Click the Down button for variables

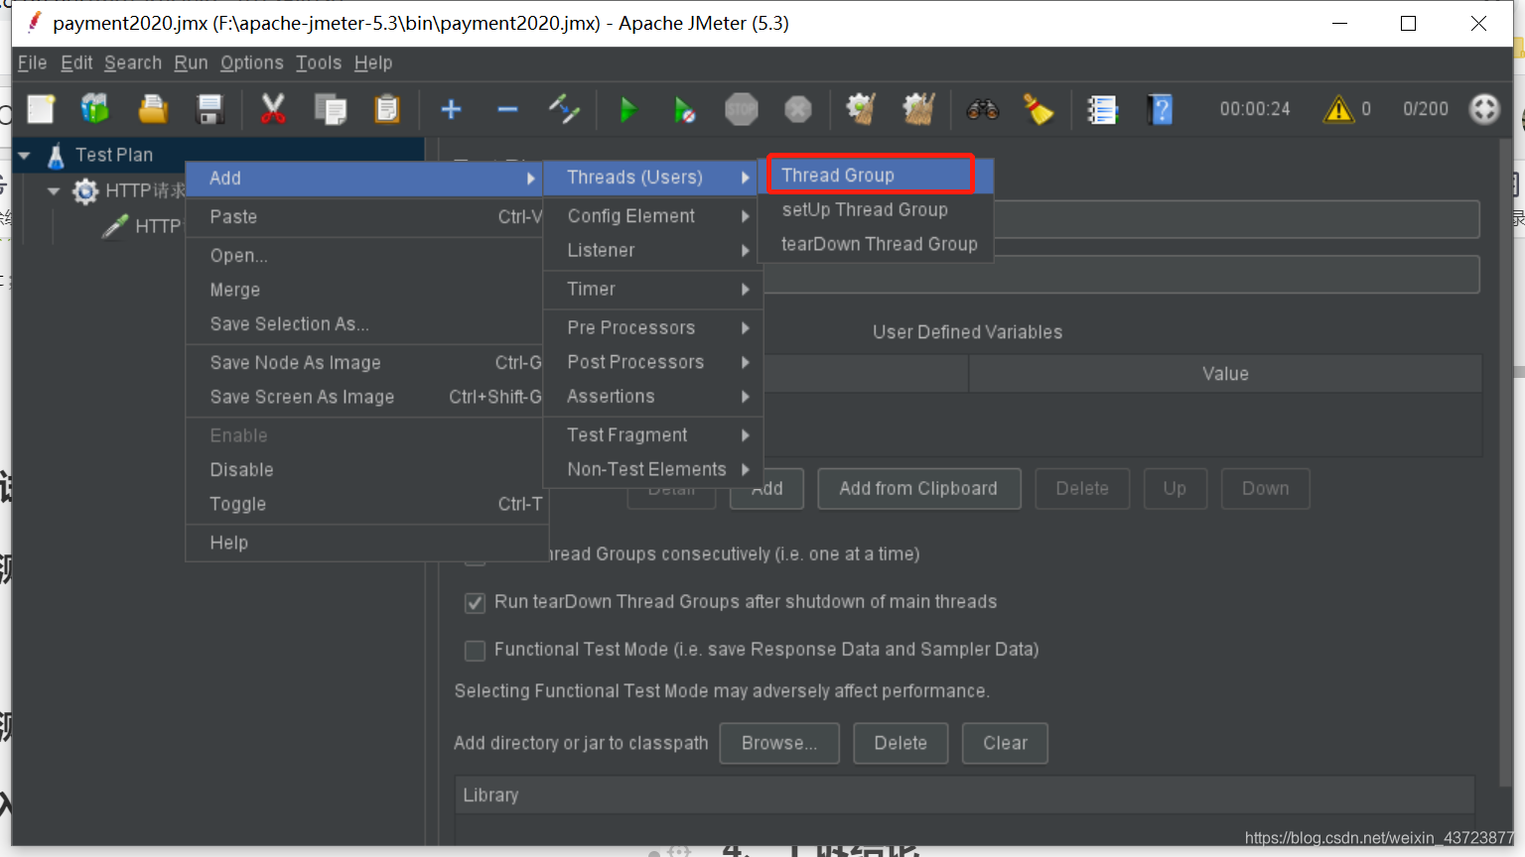pyautogui.click(x=1265, y=489)
